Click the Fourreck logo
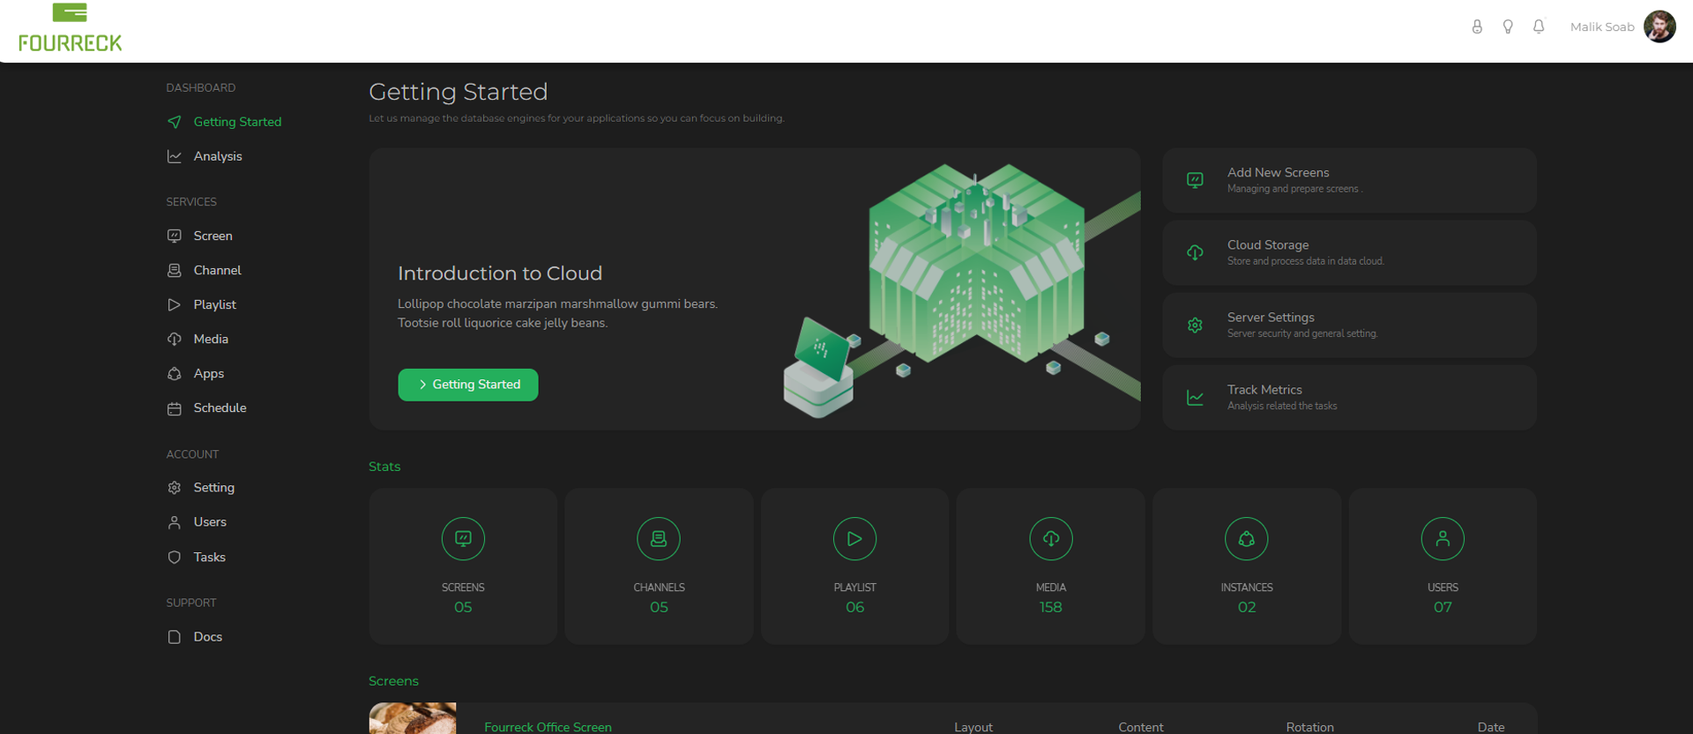This screenshot has width=1693, height=734. click(71, 28)
